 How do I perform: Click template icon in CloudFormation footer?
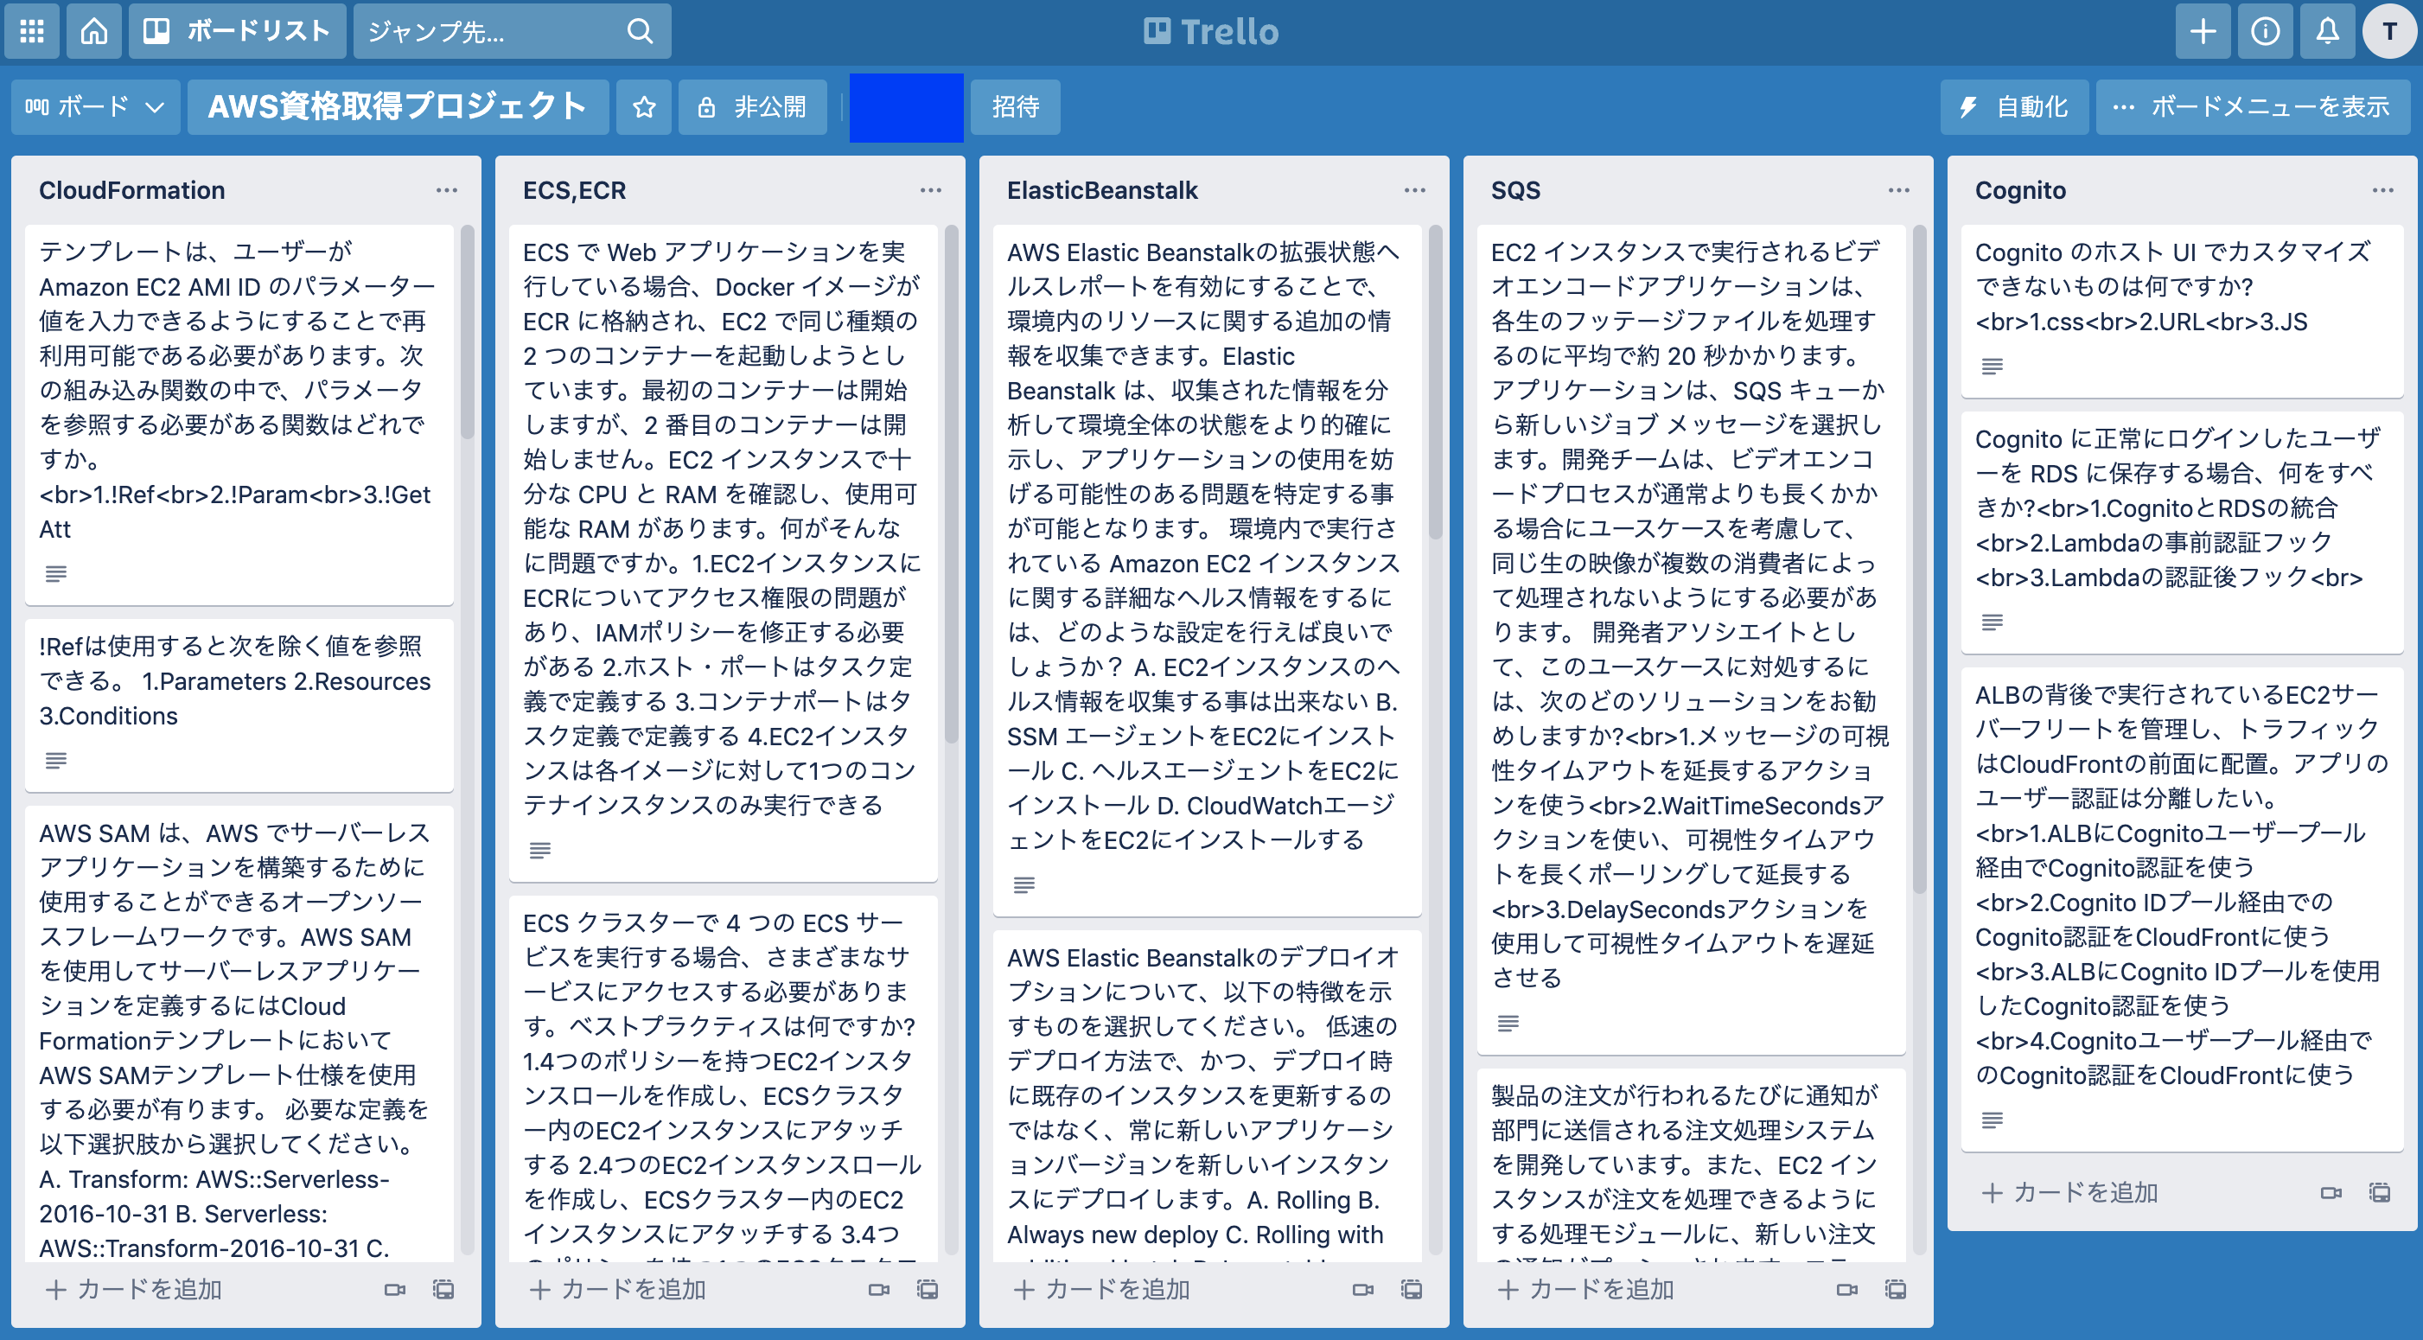444,1289
